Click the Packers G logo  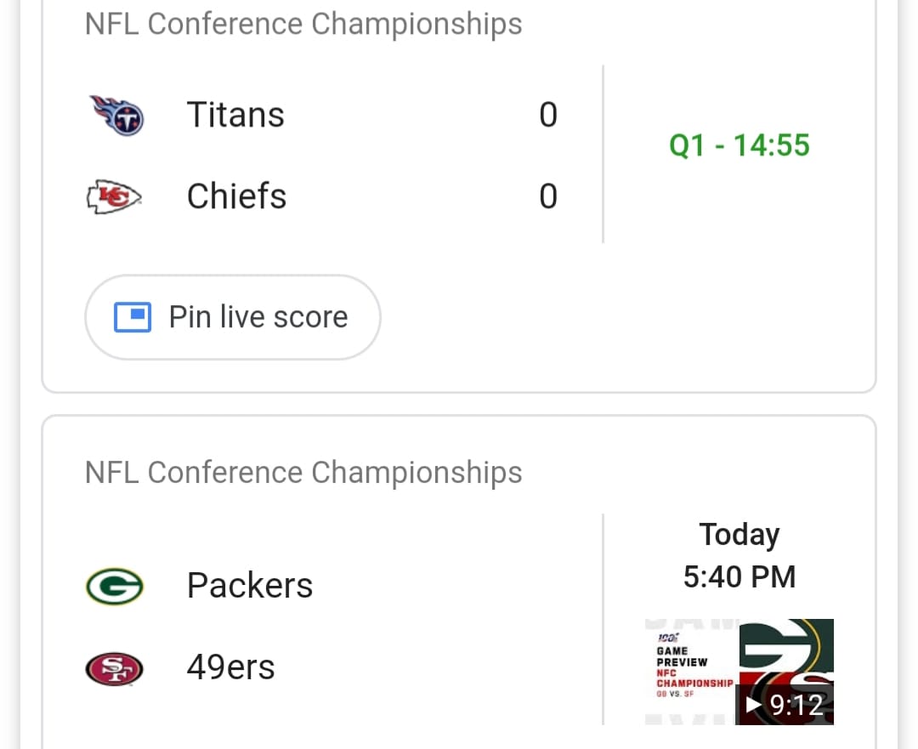(x=114, y=586)
